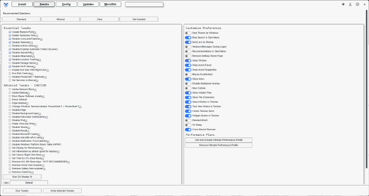Viewport: 369px width, 196px height.
Task: Enable Dark Theme for Windows toggle
Action: point(188,33)
